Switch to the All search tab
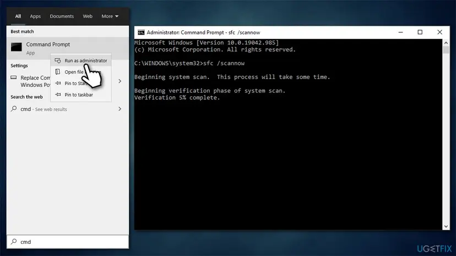Screen dimensions: 456x256 pos(18,16)
